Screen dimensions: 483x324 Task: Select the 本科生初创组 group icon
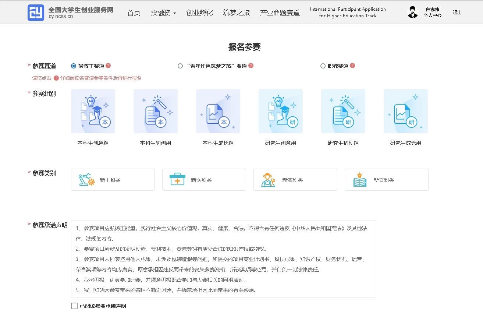(x=156, y=111)
